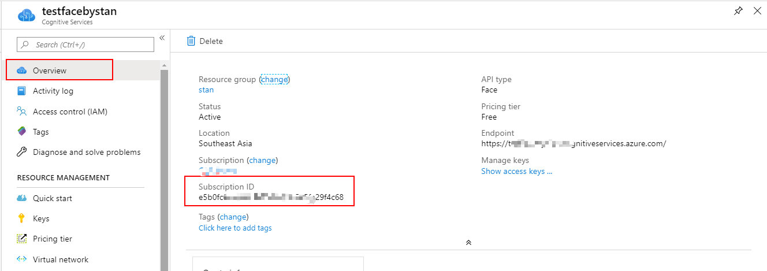This screenshot has width=767, height=271.
Task: Pin the blade using the pin icon
Action: [738, 11]
